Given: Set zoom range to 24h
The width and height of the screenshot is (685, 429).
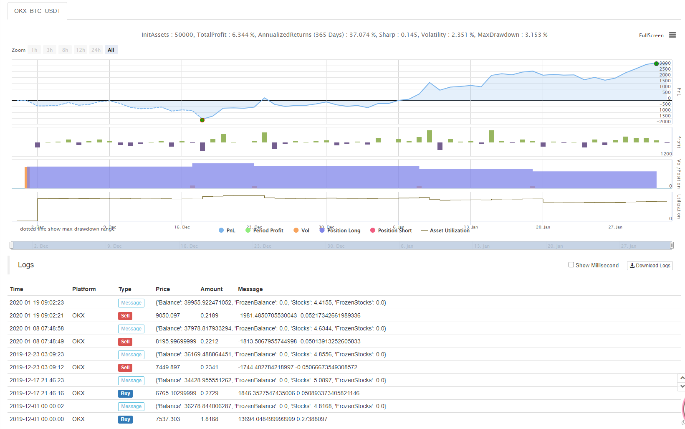Looking at the screenshot, I should tap(96, 50).
